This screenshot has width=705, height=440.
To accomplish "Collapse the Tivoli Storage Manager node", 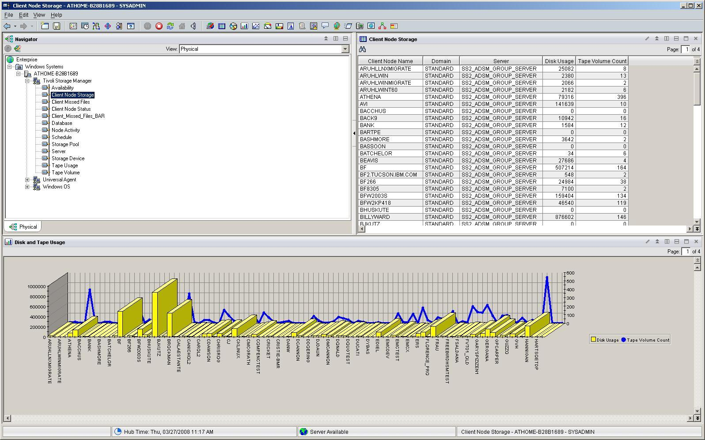I will [27, 81].
